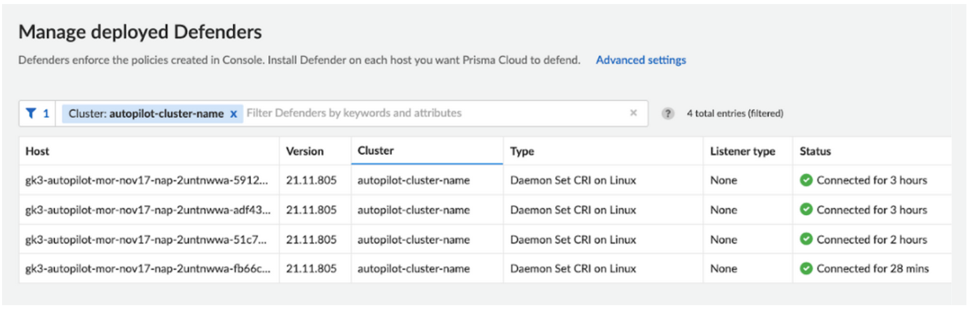Sort by the Type column header
This screenshot has height=309, width=971.
pyautogui.click(x=522, y=151)
